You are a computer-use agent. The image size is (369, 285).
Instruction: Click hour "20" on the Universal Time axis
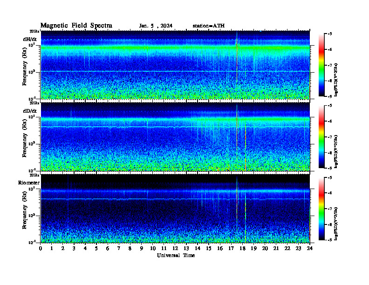[x=265, y=248]
